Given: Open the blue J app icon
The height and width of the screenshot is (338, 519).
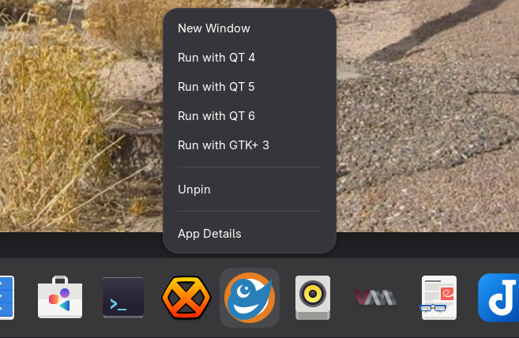Looking at the screenshot, I should click(x=498, y=297).
